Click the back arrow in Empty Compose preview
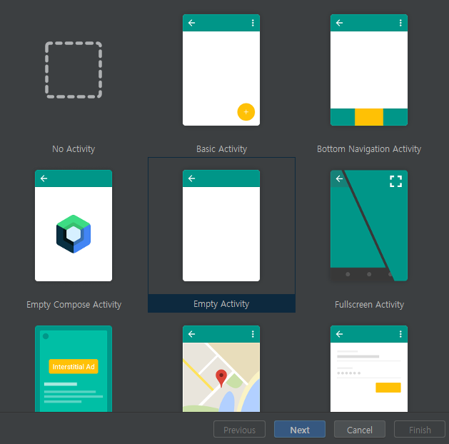This screenshot has width=449, height=444. pos(44,178)
